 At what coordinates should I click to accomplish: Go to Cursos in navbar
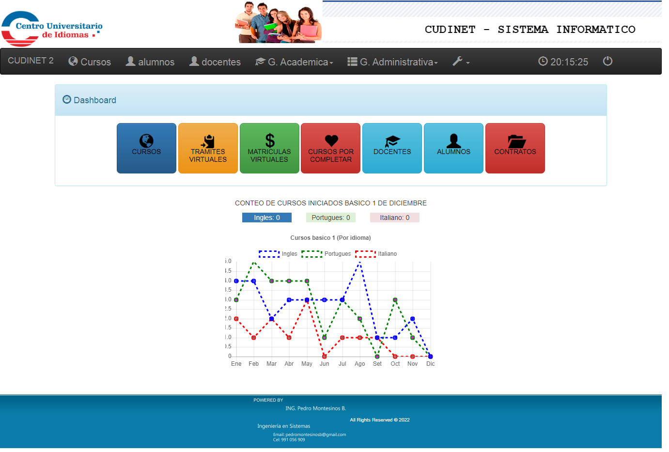[90, 62]
